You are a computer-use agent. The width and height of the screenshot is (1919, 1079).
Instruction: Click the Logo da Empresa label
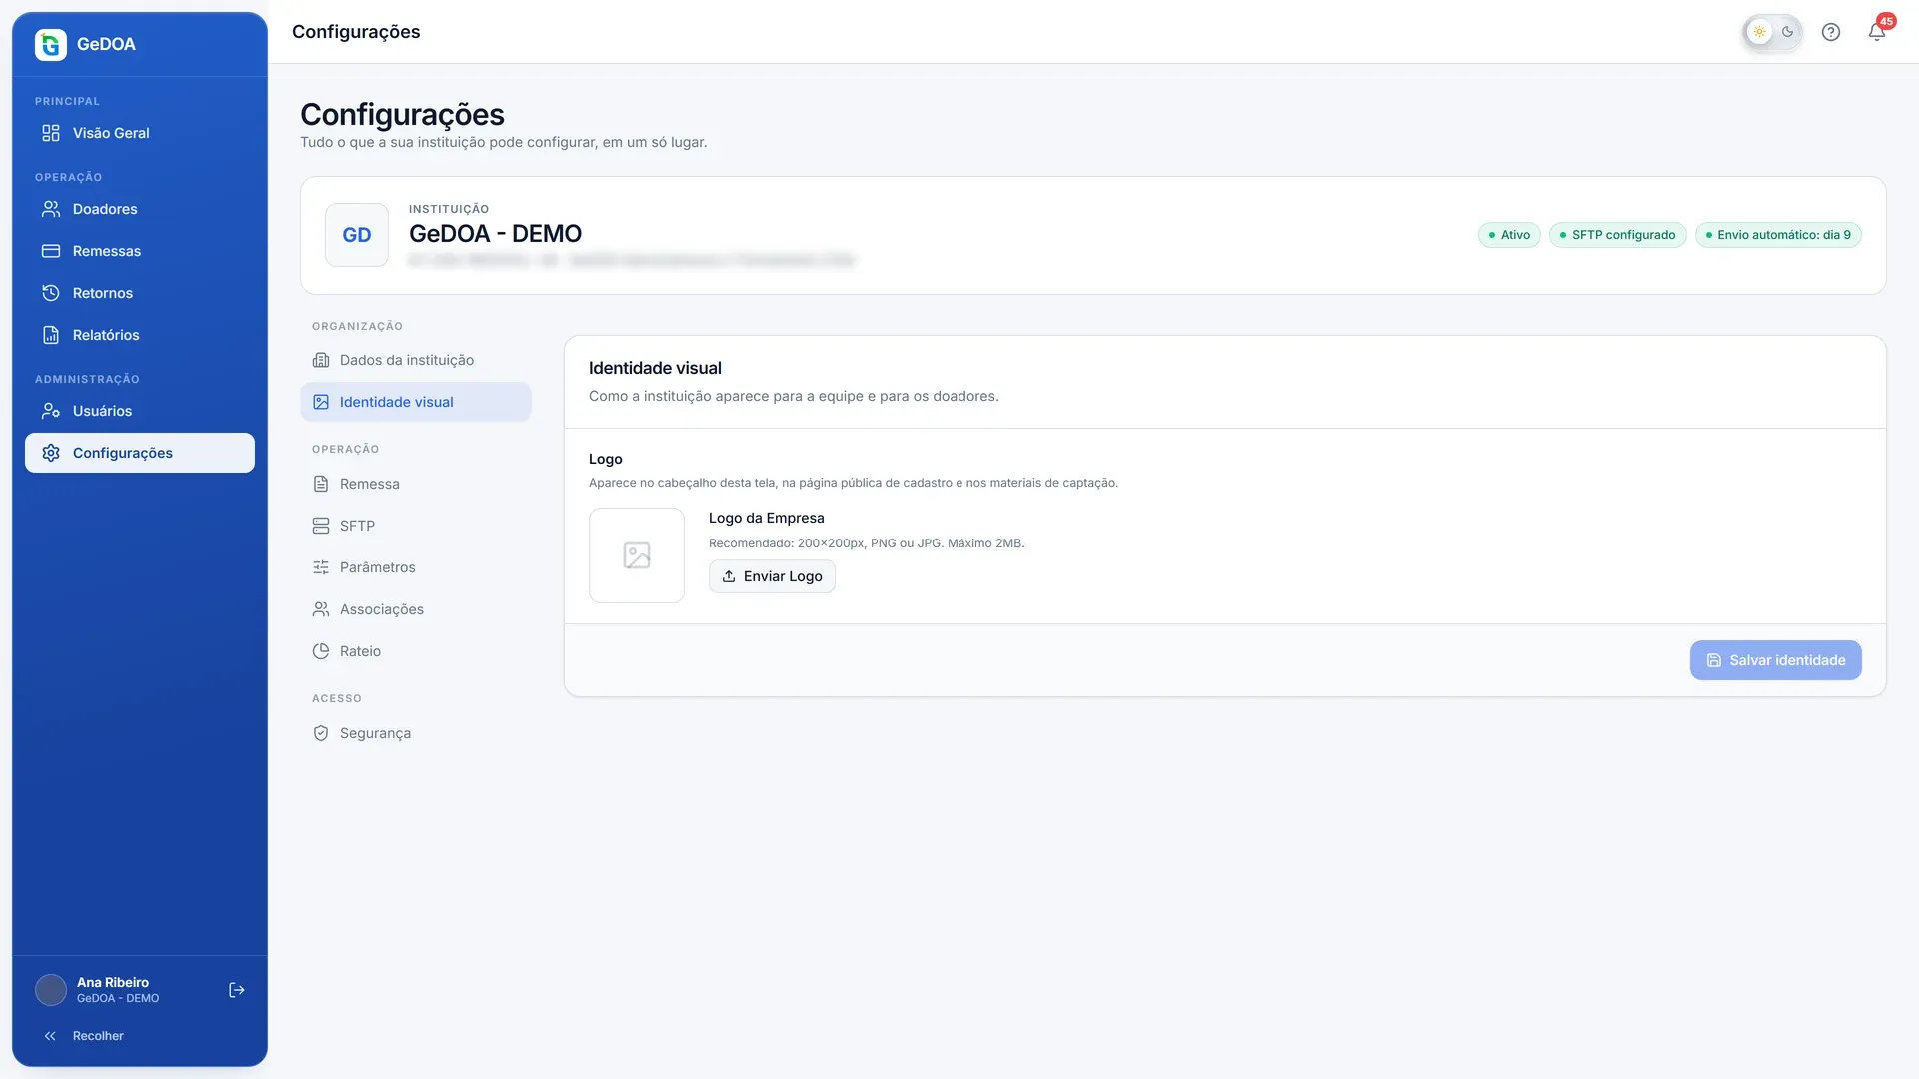tap(767, 518)
